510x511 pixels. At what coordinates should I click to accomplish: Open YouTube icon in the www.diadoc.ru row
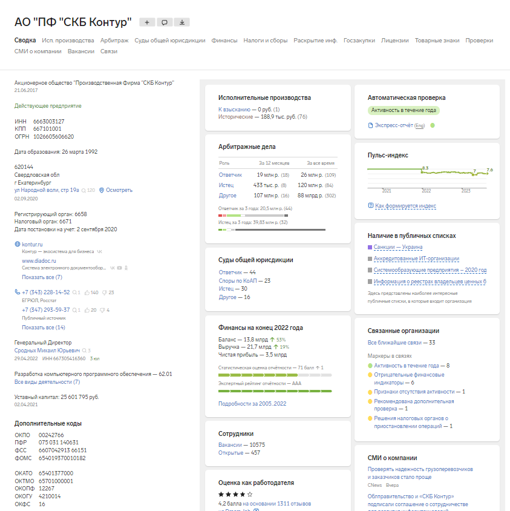[120, 268]
